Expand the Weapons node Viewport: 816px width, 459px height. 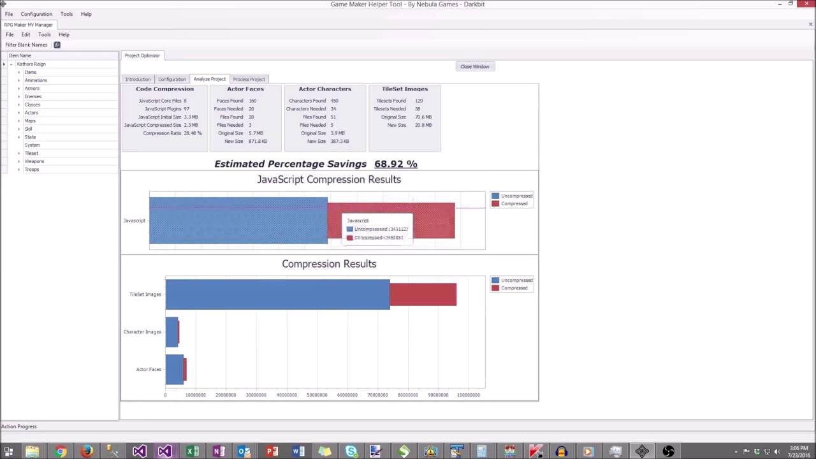click(19, 161)
